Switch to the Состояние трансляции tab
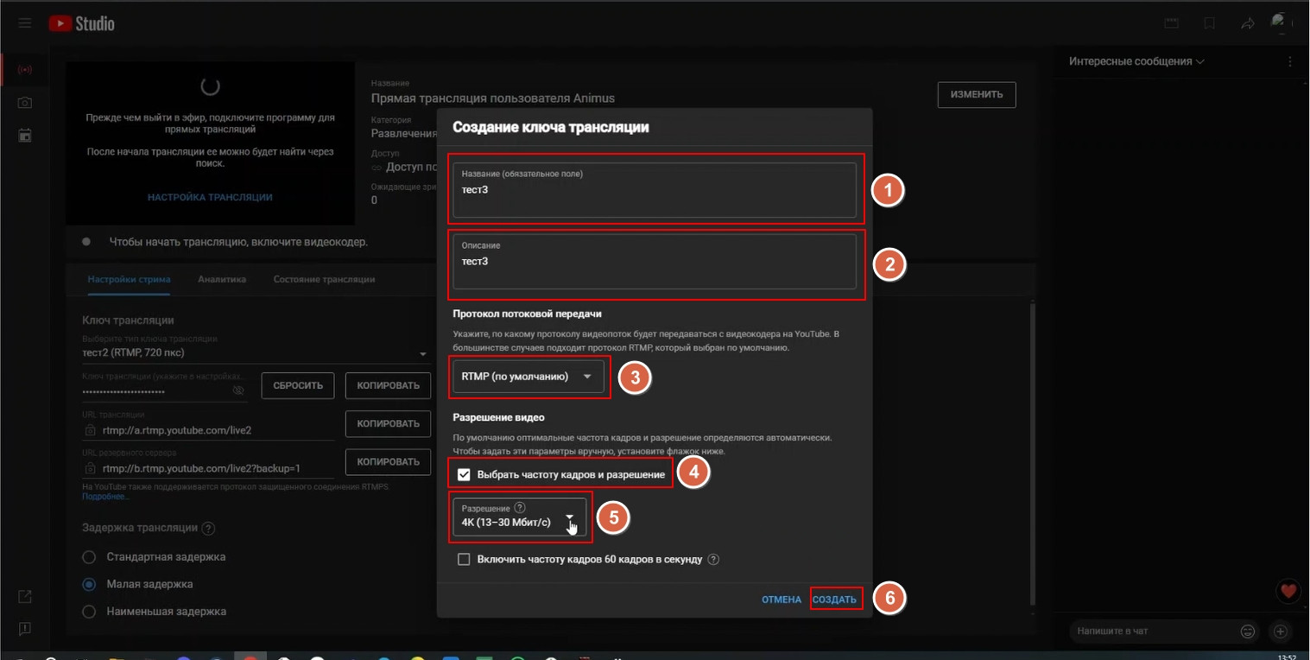This screenshot has width=1310, height=660. point(324,279)
